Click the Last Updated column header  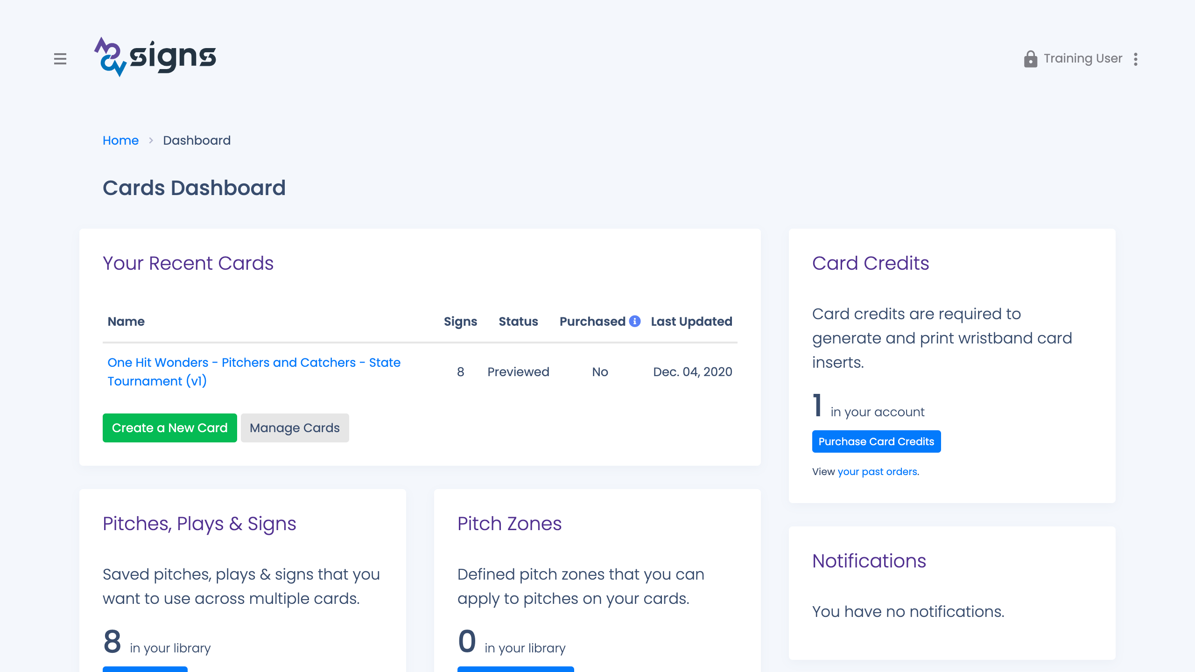(691, 321)
